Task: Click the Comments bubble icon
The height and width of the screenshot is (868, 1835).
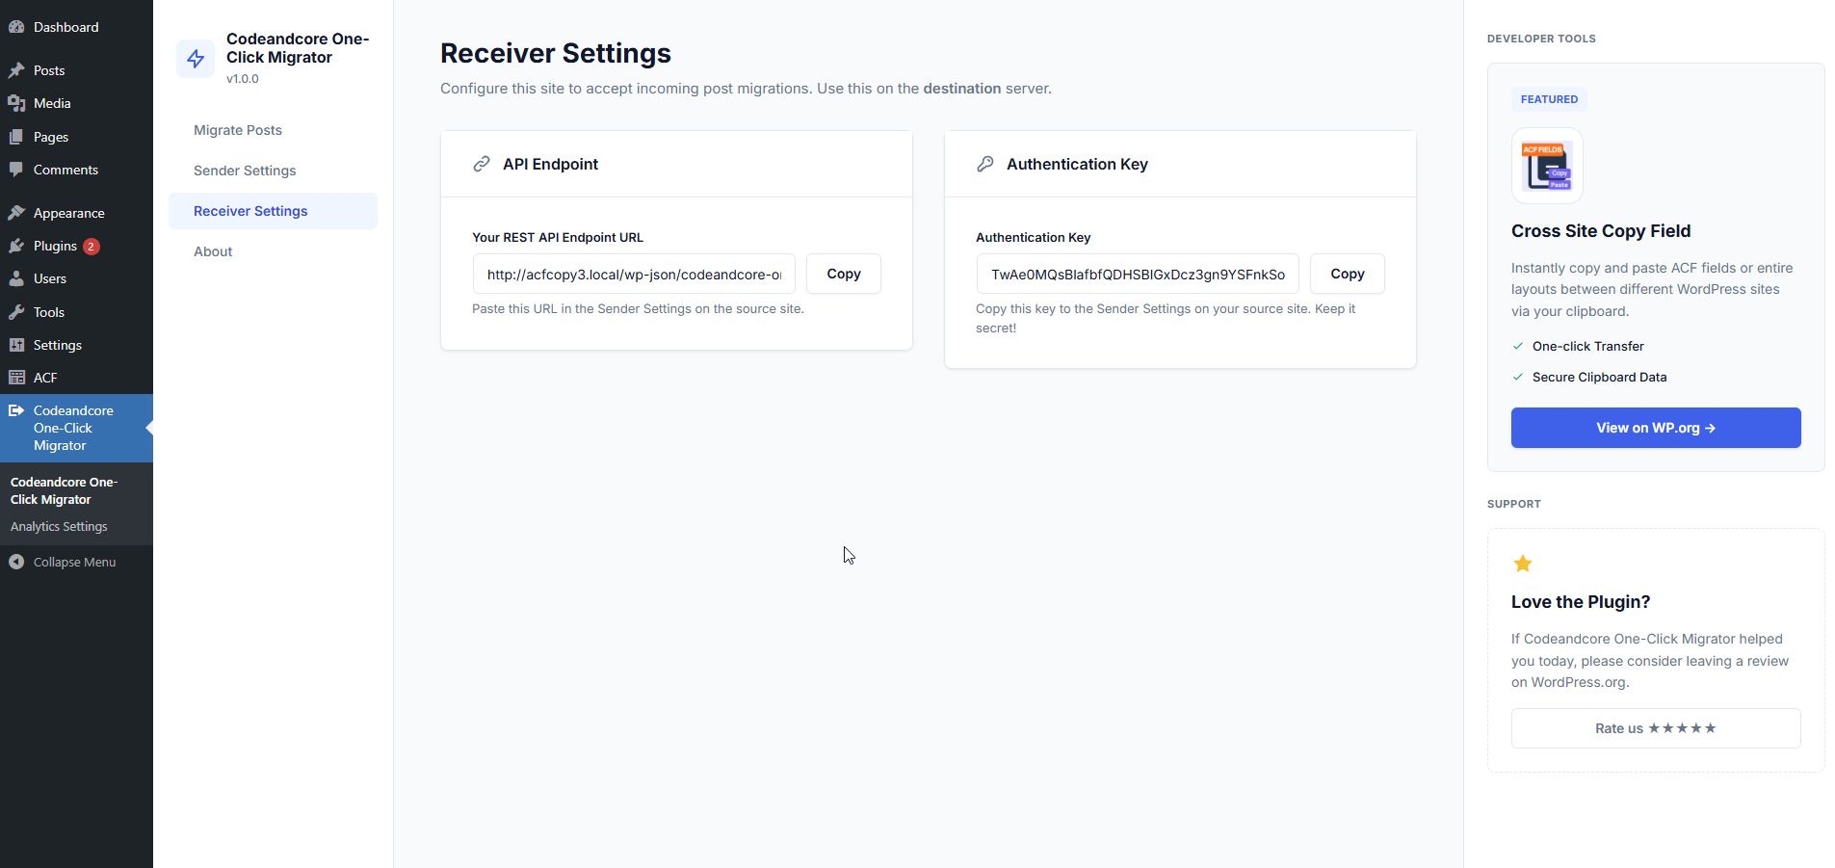Action: coord(16,170)
